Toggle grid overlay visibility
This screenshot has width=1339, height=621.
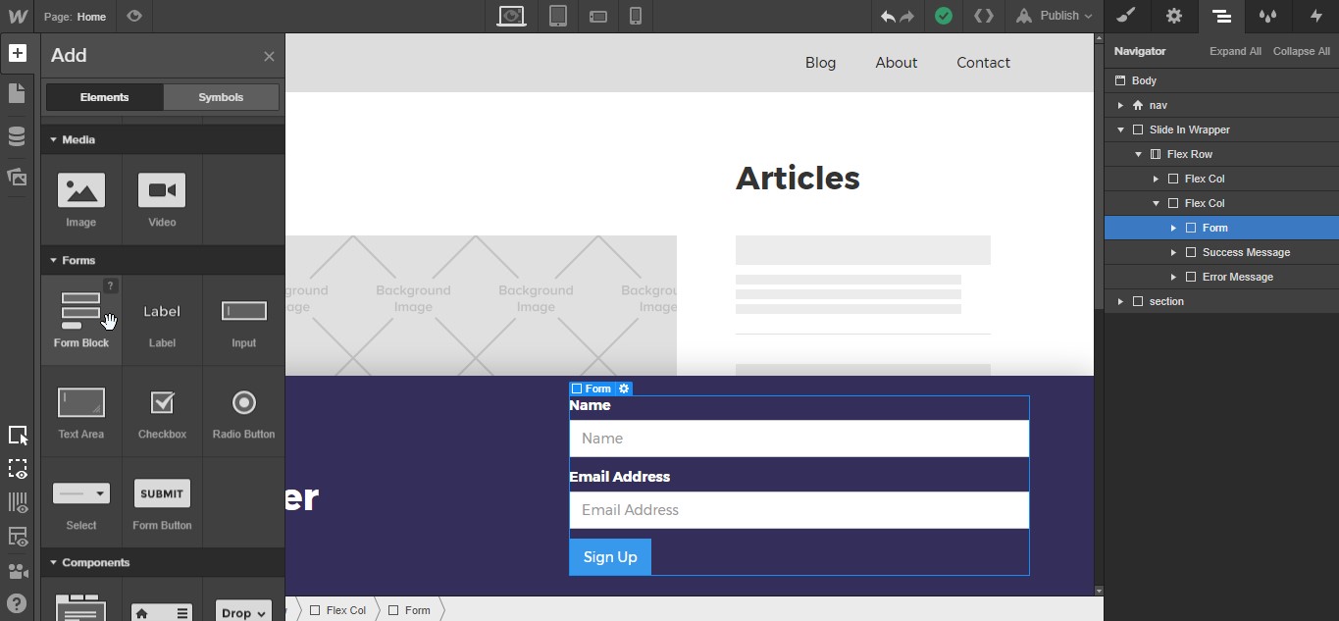tap(17, 502)
